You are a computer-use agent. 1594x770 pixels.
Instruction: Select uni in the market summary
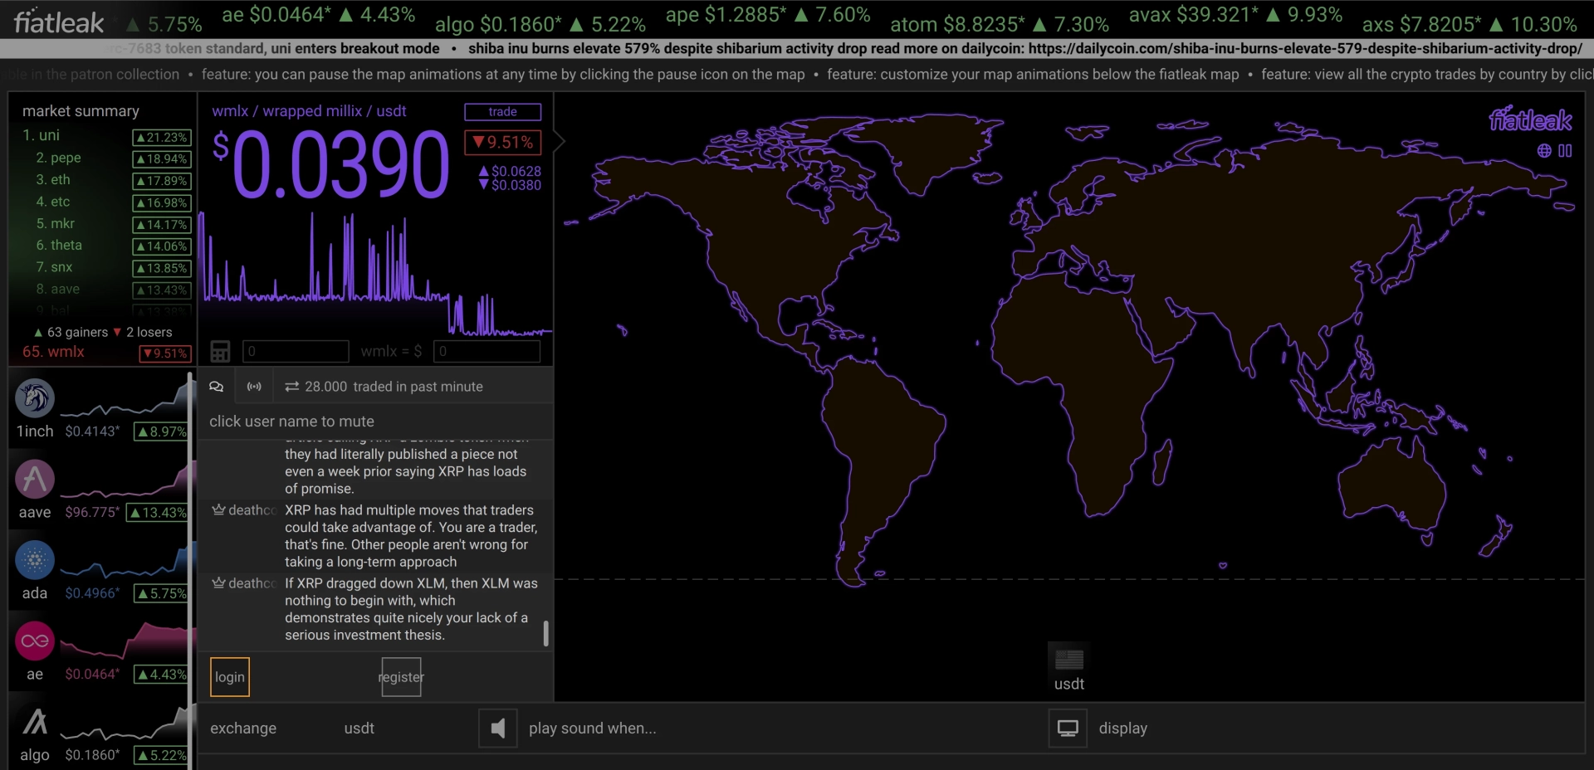(x=41, y=135)
